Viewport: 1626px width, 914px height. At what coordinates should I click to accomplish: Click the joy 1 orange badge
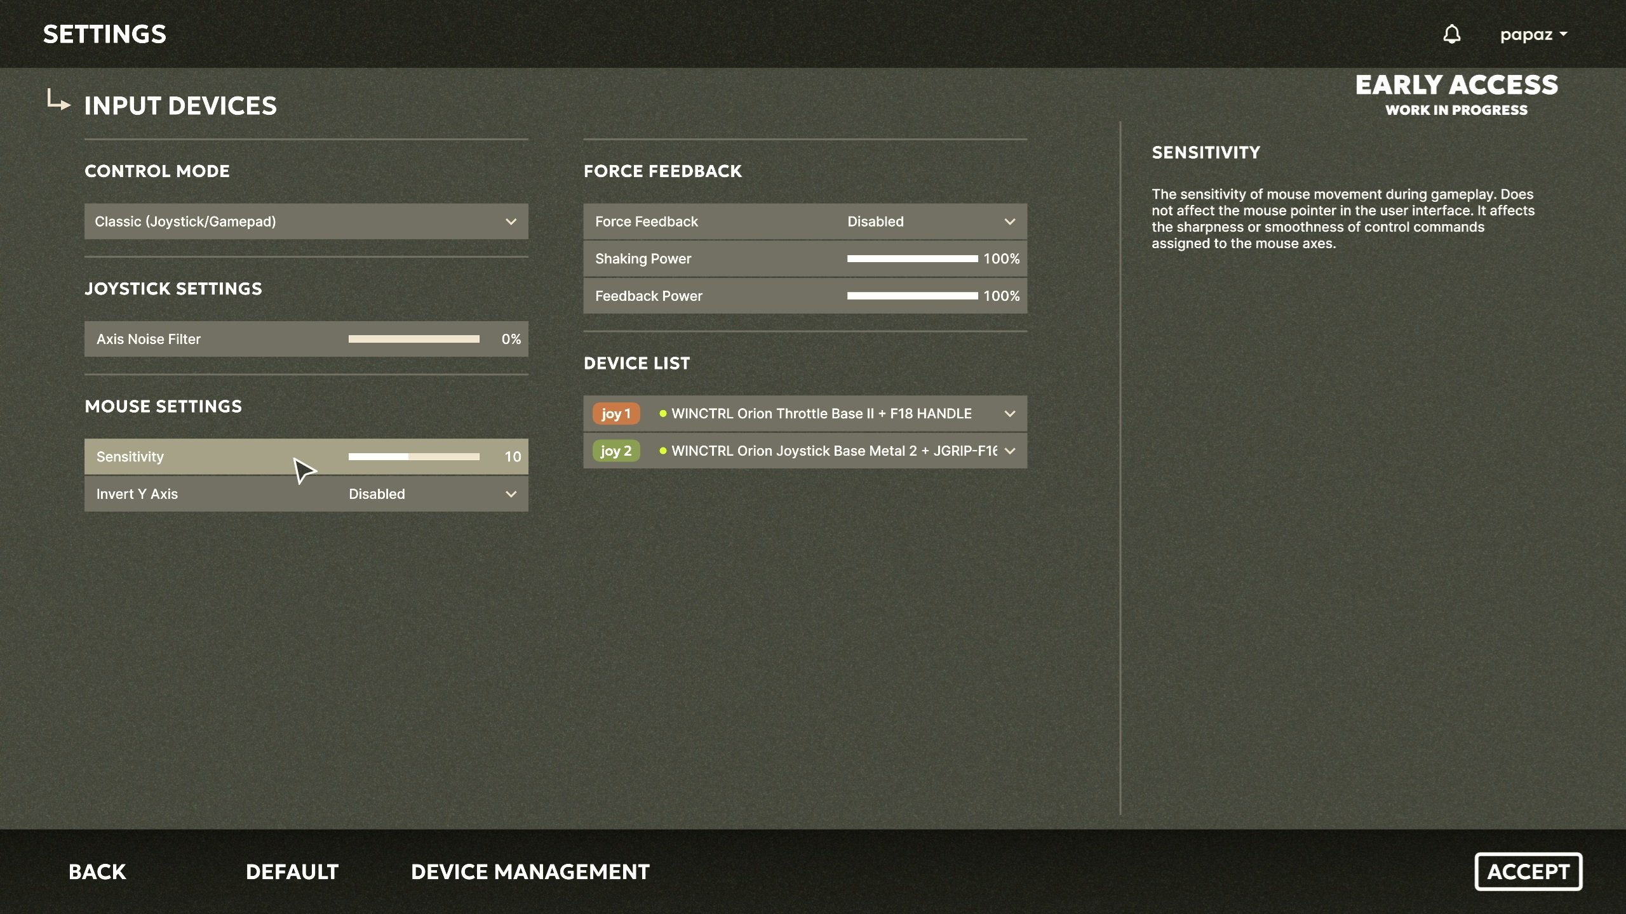click(x=615, y=414)
